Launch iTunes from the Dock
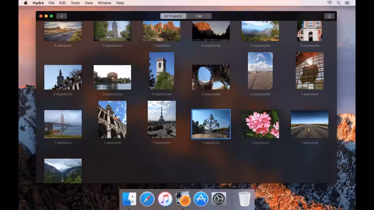 click(165, 199)
